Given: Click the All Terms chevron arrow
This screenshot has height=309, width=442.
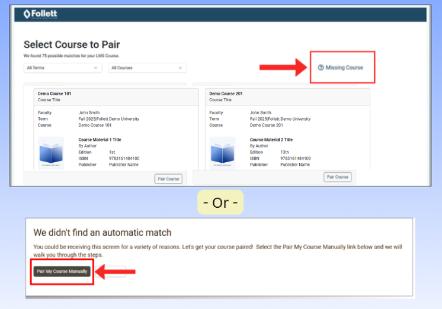Looking at the screenshot, I should (95, 68).
